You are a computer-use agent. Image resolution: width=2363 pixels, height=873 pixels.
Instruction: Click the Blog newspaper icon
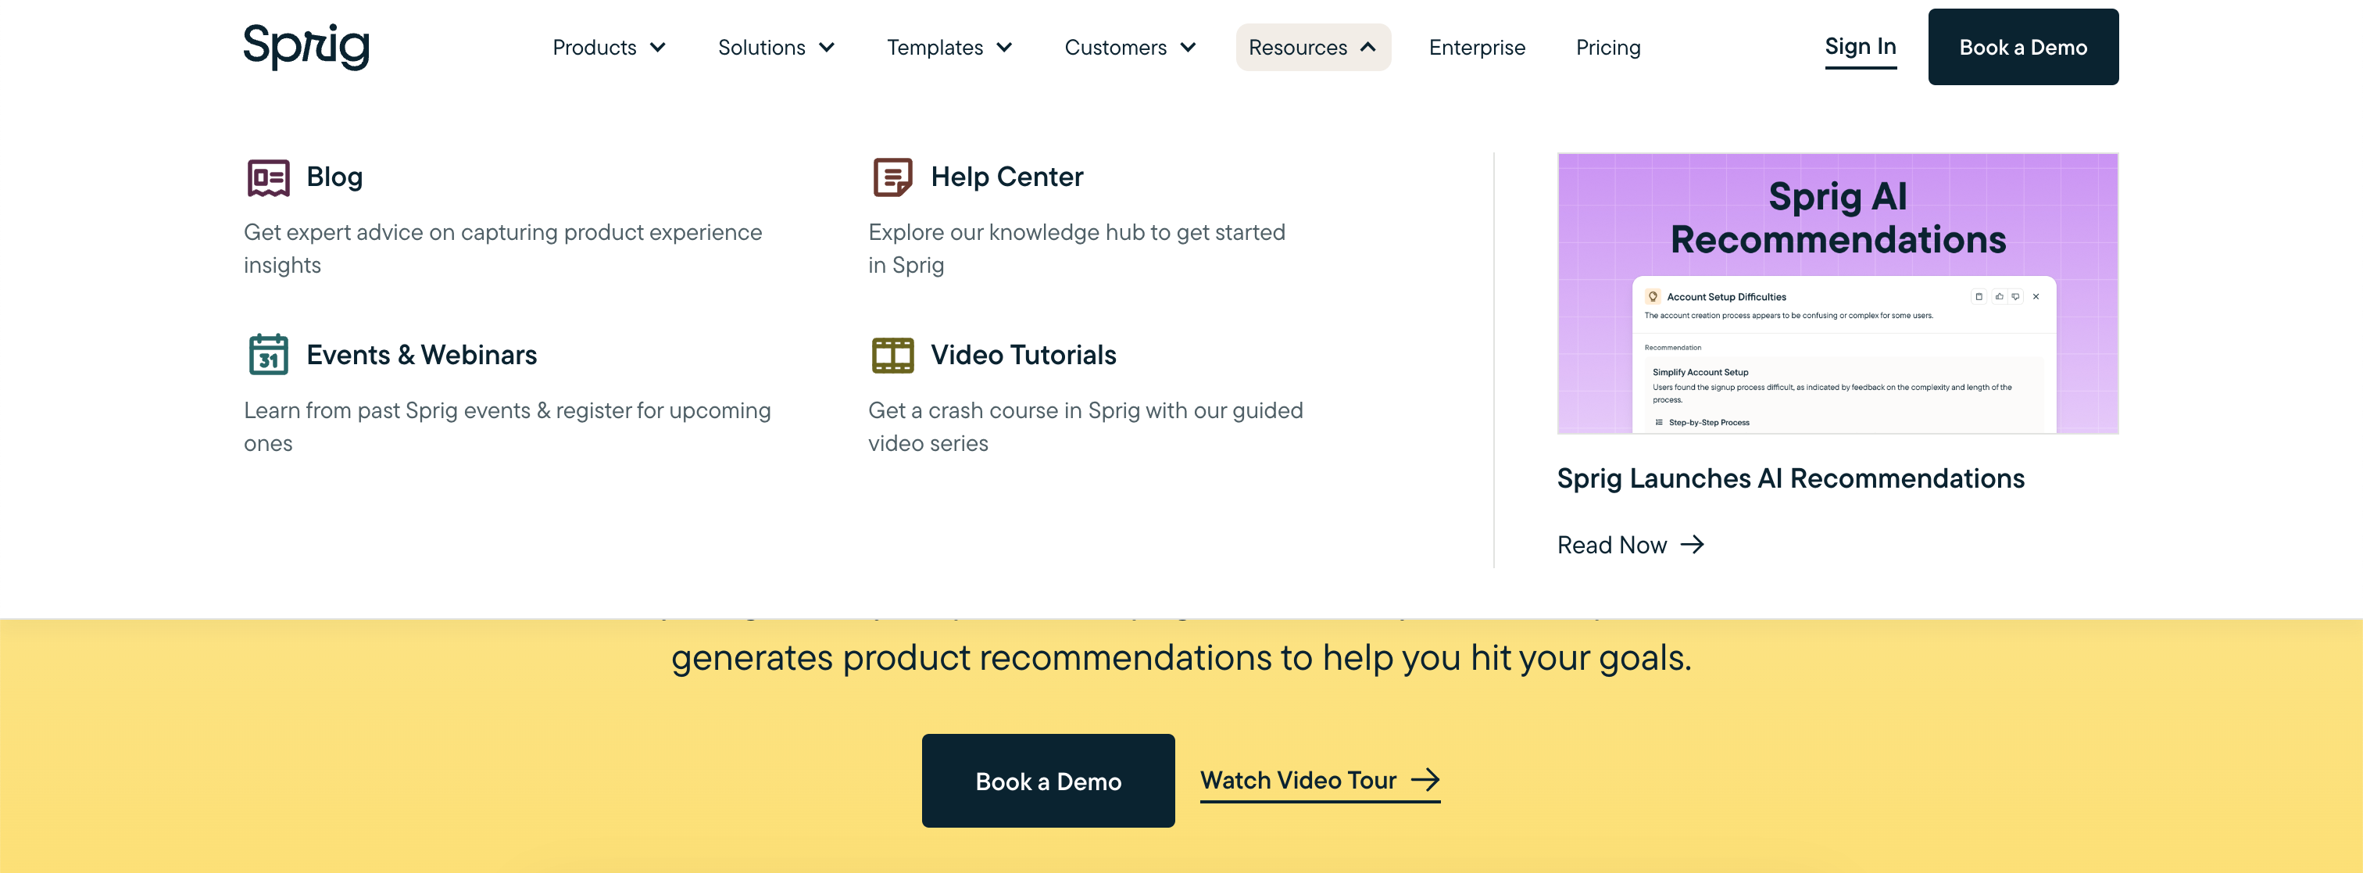point(268,177)
